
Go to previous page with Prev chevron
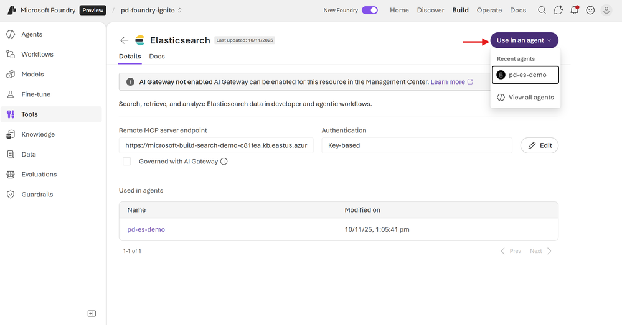click(x=502, y=251)
